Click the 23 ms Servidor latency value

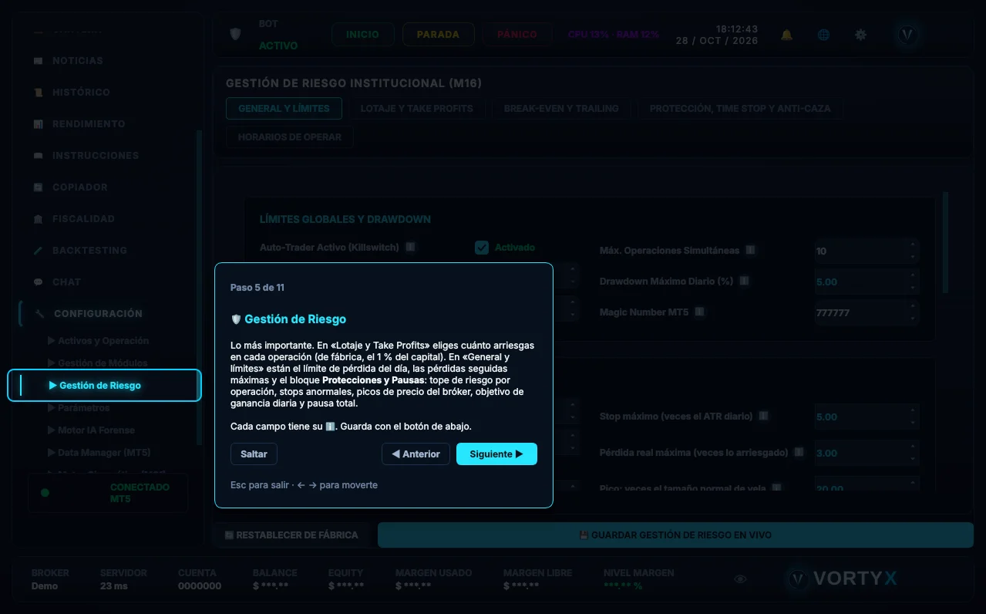(114, 586)
